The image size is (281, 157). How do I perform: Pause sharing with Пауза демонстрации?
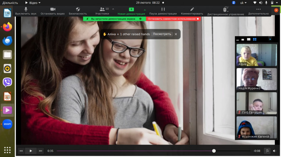coord(163,11)
